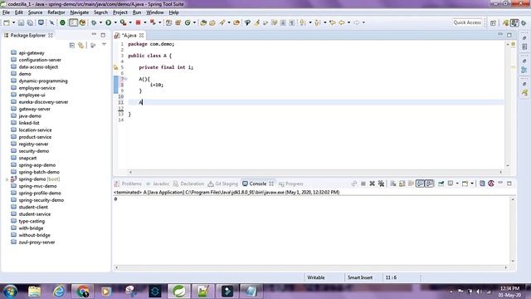Click the Back navigation arrow icon

(x=342, y=22)
